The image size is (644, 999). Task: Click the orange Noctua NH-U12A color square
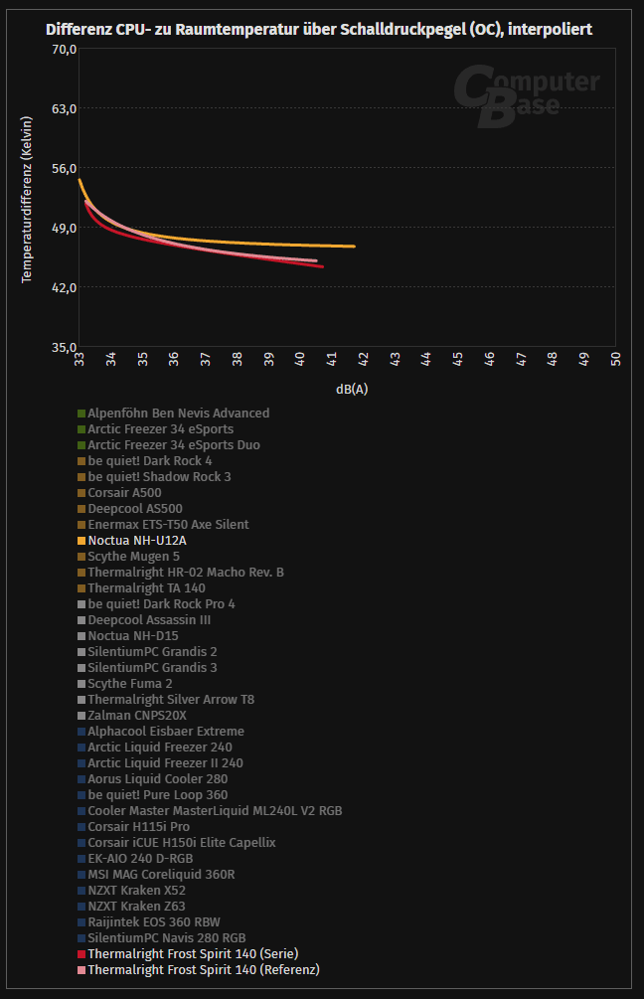(81, 541)
